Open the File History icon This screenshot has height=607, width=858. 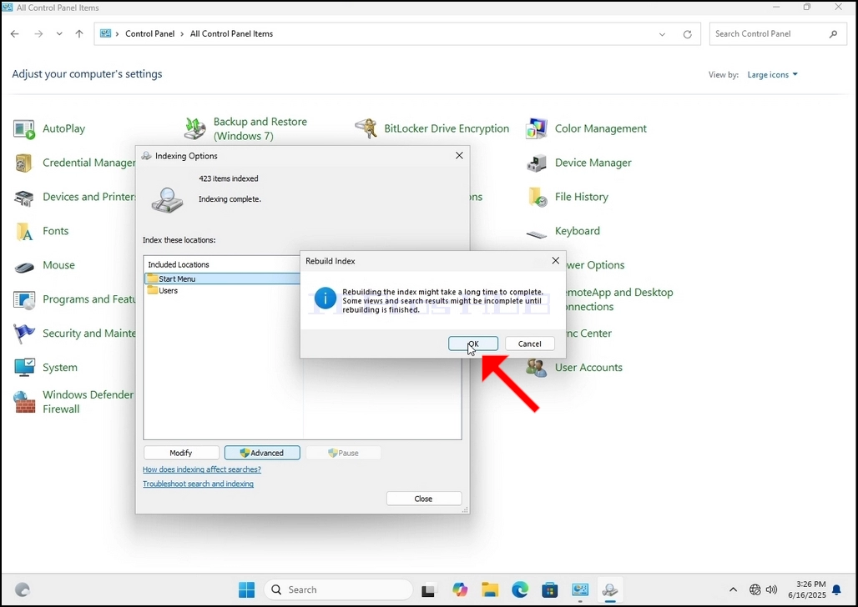point(537,198)
